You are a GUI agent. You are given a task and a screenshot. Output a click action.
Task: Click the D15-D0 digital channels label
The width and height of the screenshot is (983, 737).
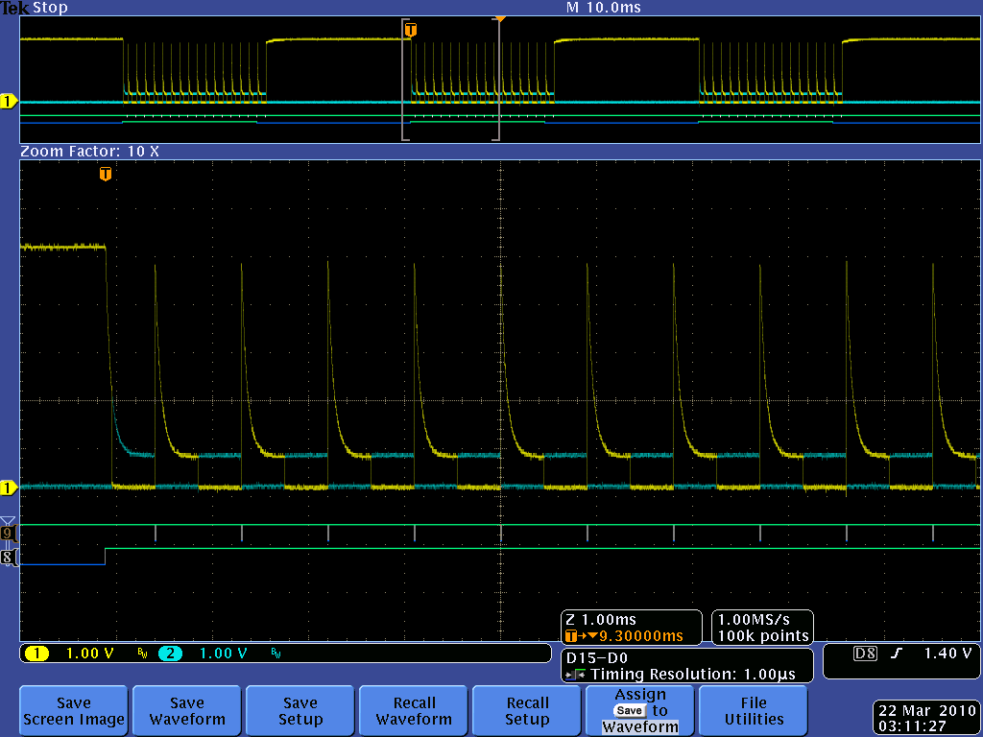point(597,658)
